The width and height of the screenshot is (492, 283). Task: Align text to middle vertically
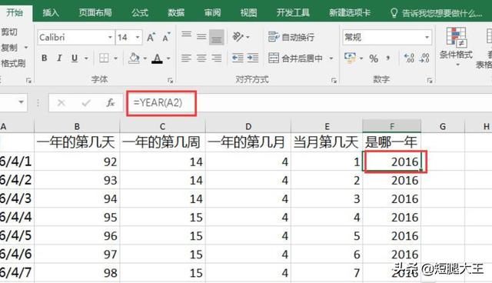point(201,37)
